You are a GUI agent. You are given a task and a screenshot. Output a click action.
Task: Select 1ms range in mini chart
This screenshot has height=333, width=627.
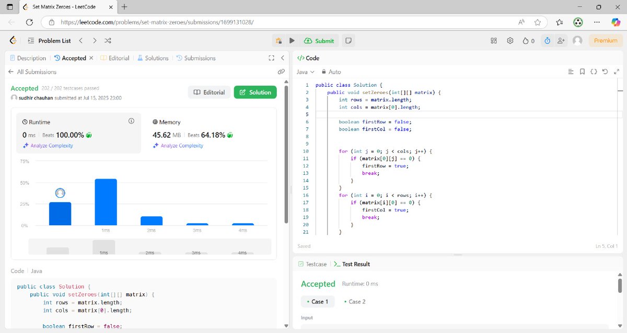click(x=103, y=247)
